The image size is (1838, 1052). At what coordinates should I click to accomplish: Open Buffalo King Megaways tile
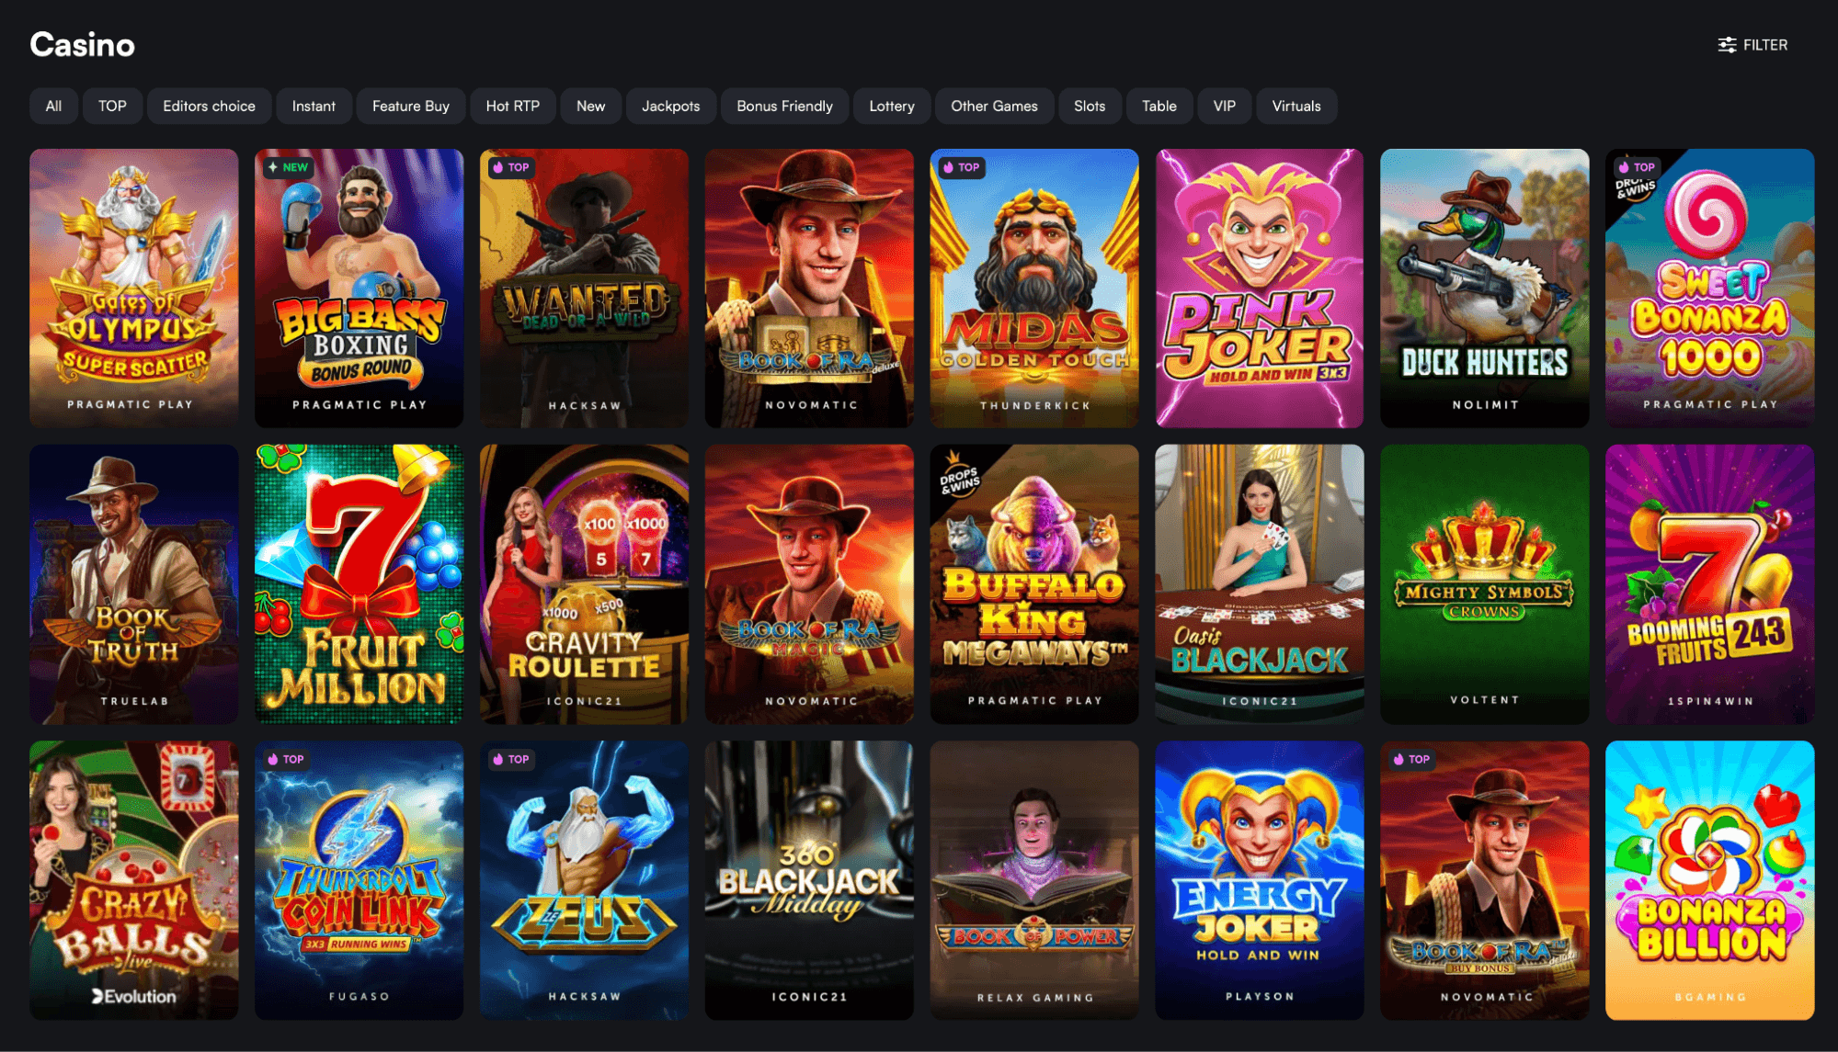coord(1034,584)
